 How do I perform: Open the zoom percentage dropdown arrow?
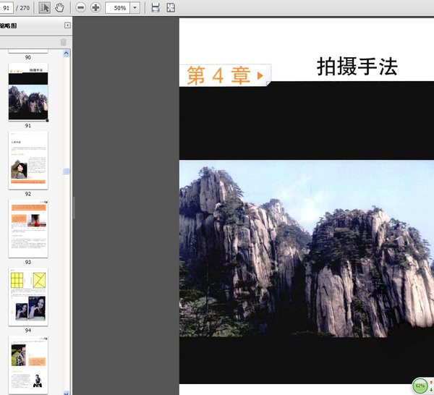(x=135, y=8)
